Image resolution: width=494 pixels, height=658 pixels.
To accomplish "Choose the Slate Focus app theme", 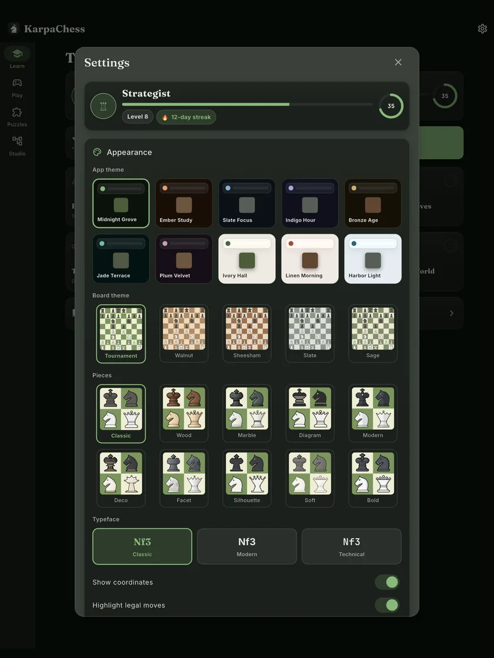I will pyautogui.click(x=247, y=203).
